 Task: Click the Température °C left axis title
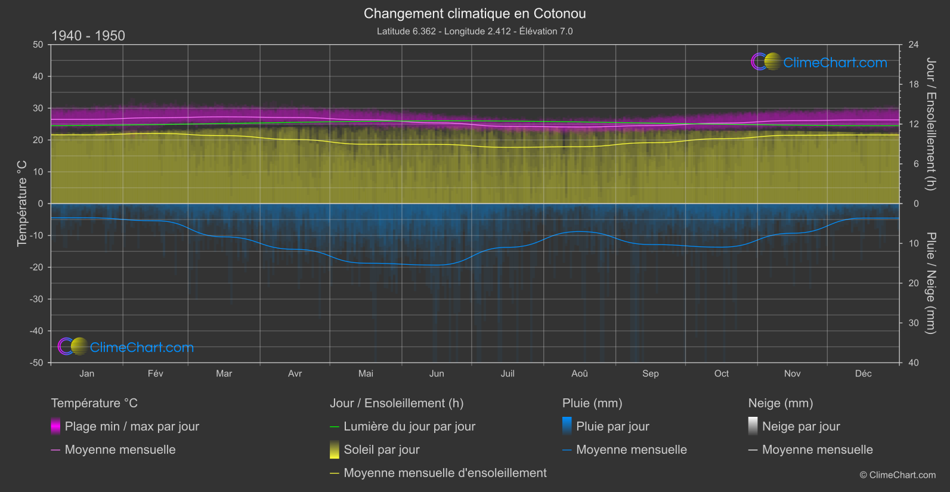click(22, 203)
